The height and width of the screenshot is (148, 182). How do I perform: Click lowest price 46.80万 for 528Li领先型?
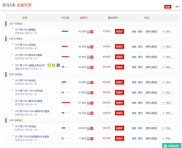click(x=107, y=82)
